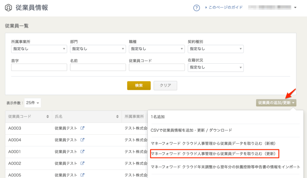Click the 従業員情報 header logo icon
The image size is (307, 178).
tap(8, 8)
